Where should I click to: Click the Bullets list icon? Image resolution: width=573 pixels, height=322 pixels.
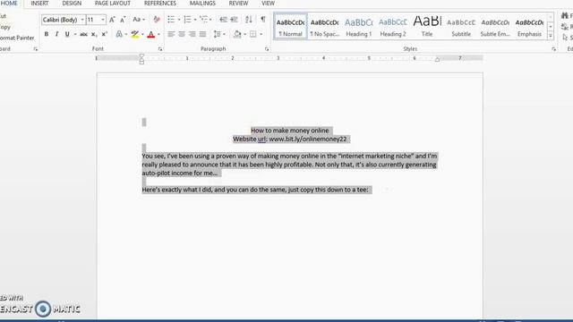pos(171,20)
